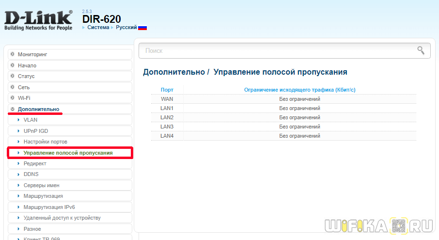Collapse the Дополнительно section
Screen dimensions: 439x240
[38, 109]
